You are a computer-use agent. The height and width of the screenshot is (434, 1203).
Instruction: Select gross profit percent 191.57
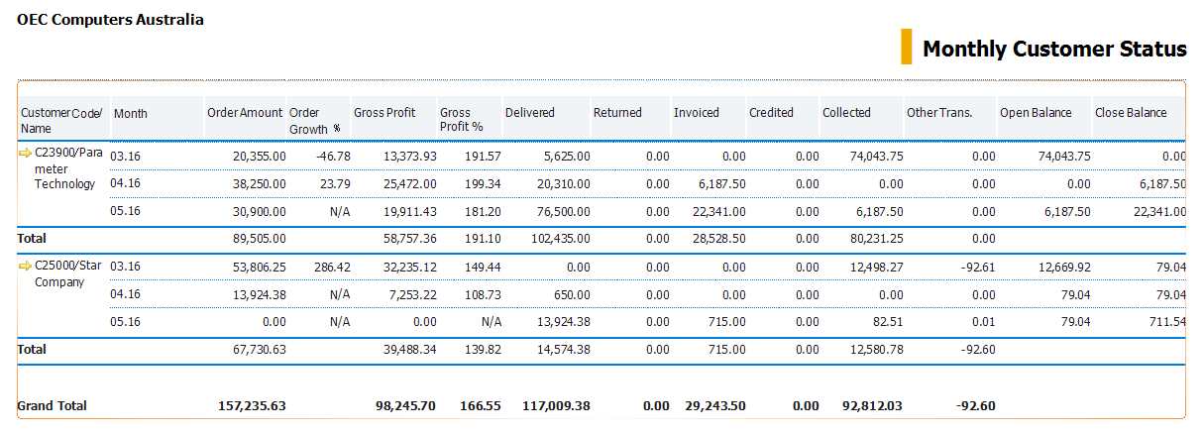coord(485,157)
